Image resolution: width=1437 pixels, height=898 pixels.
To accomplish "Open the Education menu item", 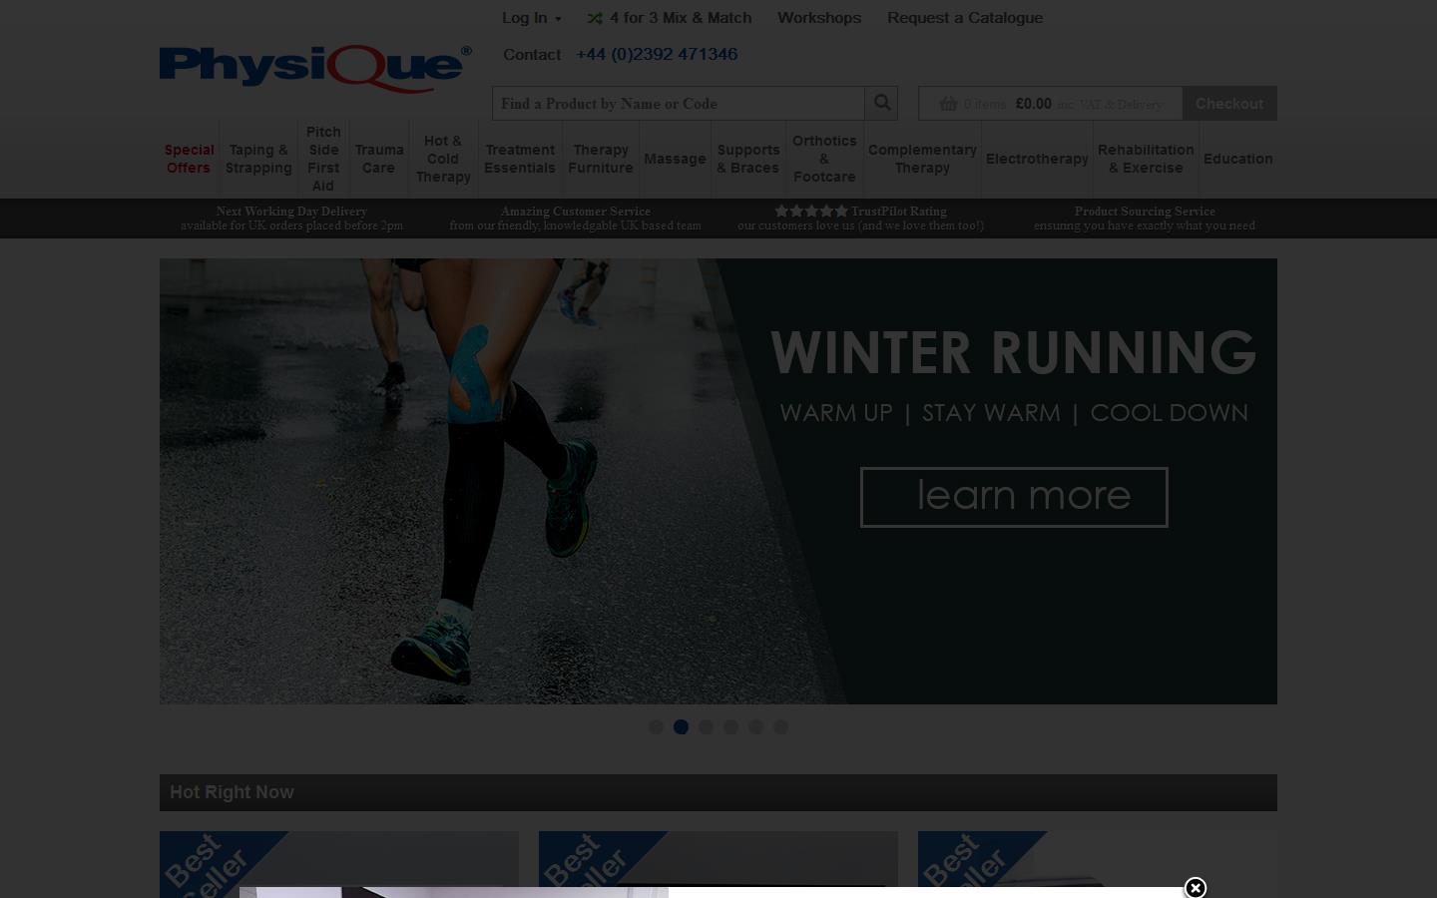I will click(x=1237, y=159).
